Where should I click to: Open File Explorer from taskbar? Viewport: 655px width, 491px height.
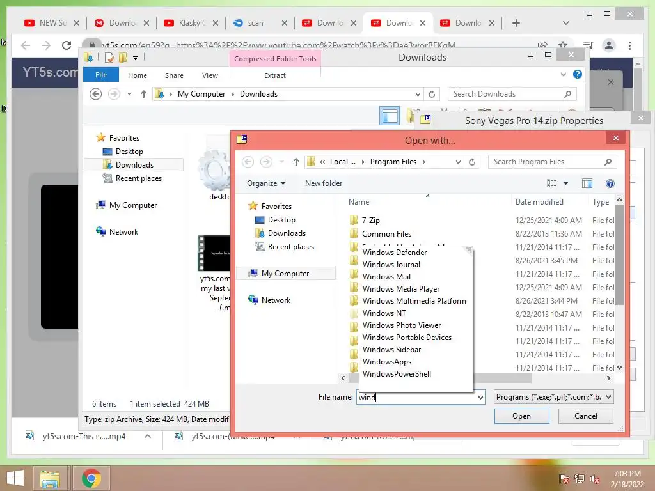tap(50, 478)
